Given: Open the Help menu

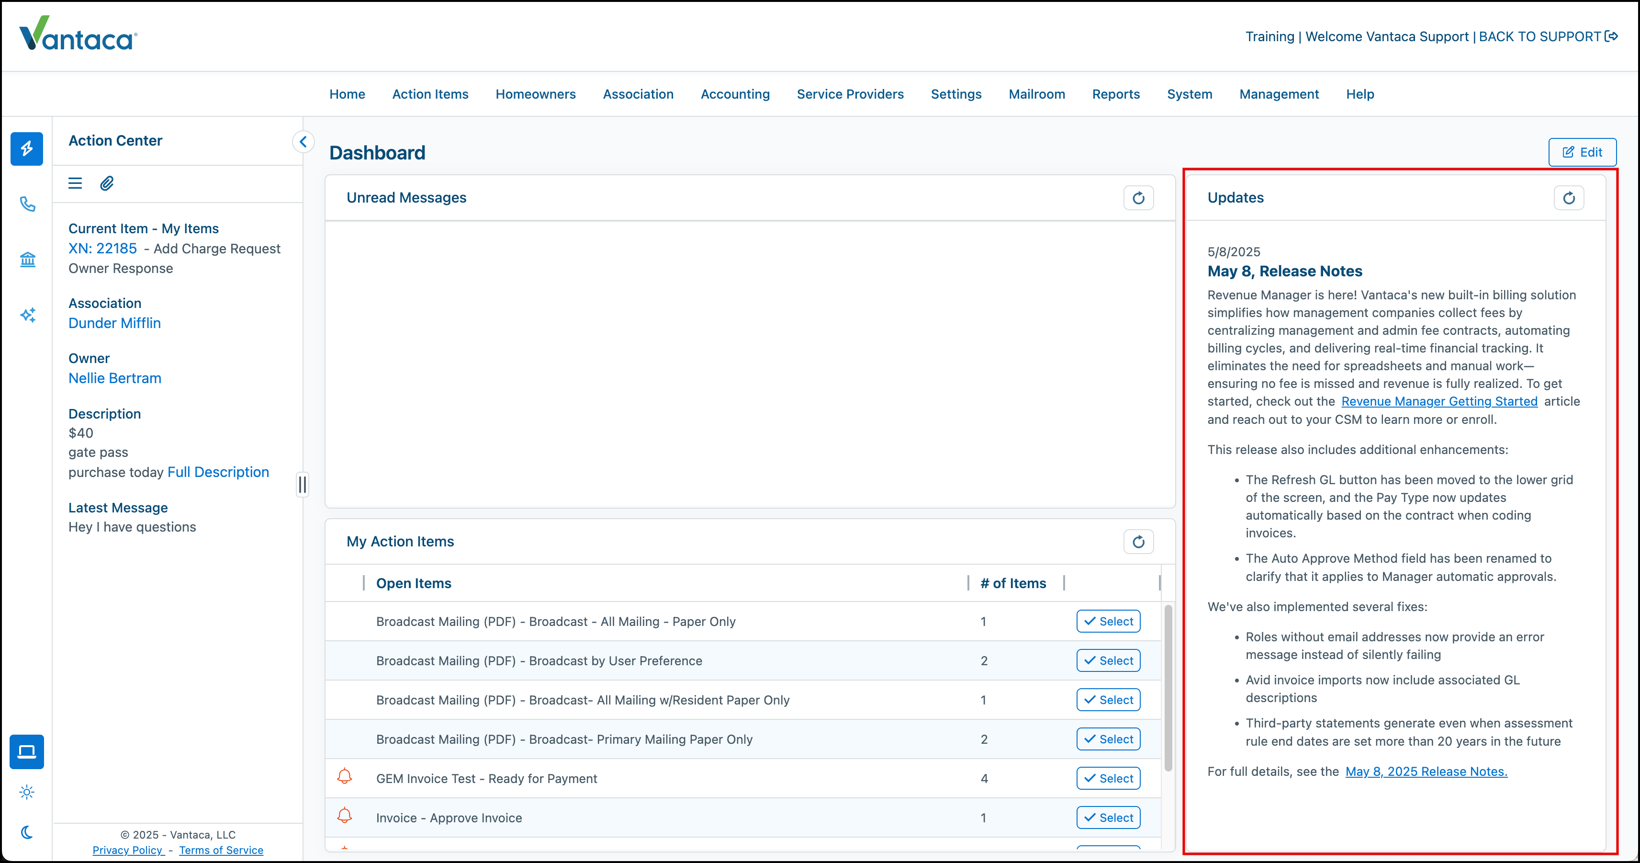Looking at the screenshot, I should [1360, 94].
